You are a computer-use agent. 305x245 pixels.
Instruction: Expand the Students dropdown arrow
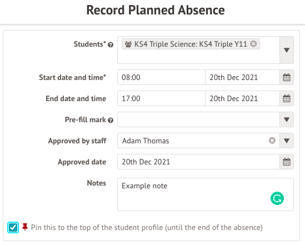[x=287, y=50]
